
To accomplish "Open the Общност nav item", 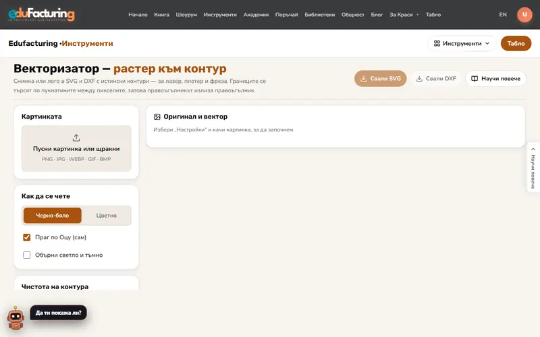I will point(352,14).
